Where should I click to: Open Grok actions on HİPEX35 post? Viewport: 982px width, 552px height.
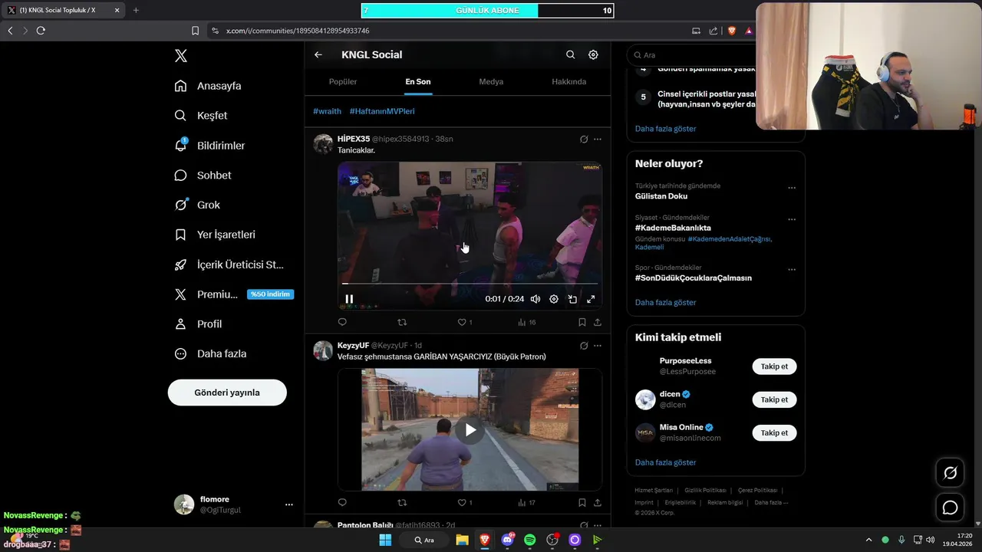584,140
